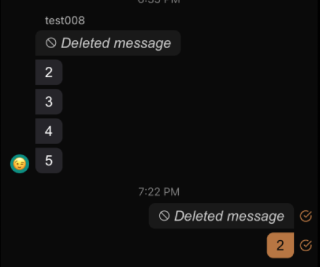This screenshot has height=267, width=320.
Task: Click the partially visible timestamp above test008
Action: (159, 2)
